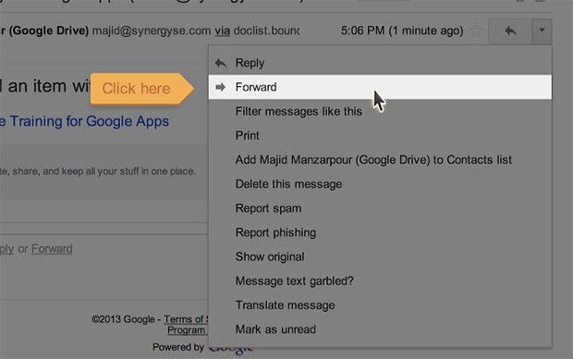Choose Show original
Image resolution: width=573 pixels, height=359 pixels.
click(380, 256)
